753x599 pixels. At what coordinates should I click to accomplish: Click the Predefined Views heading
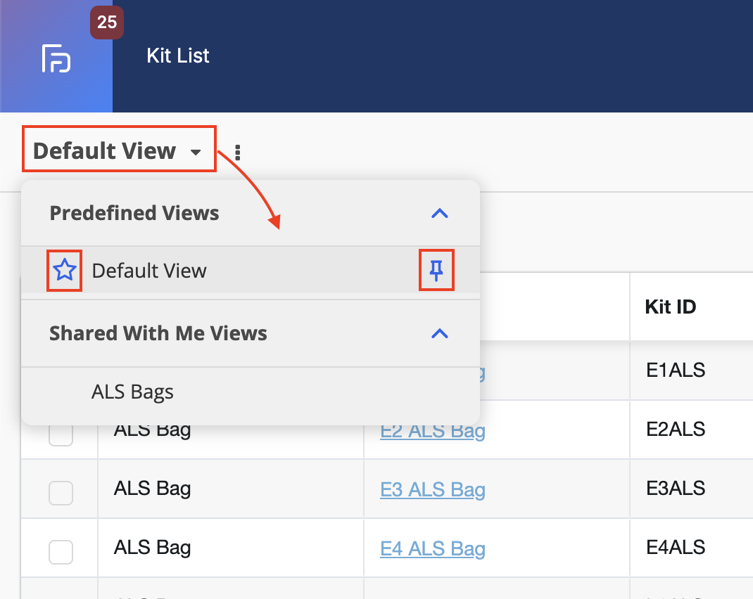tap(134, 213)
